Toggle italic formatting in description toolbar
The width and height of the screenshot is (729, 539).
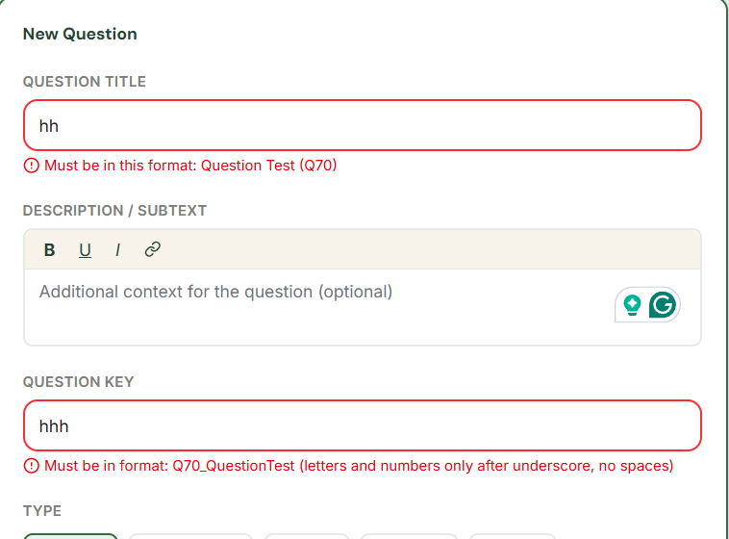click(117, 250)
